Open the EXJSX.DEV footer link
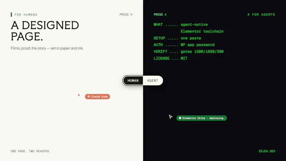The width and height of the screenshot is (286, 161). click(267, 151)
